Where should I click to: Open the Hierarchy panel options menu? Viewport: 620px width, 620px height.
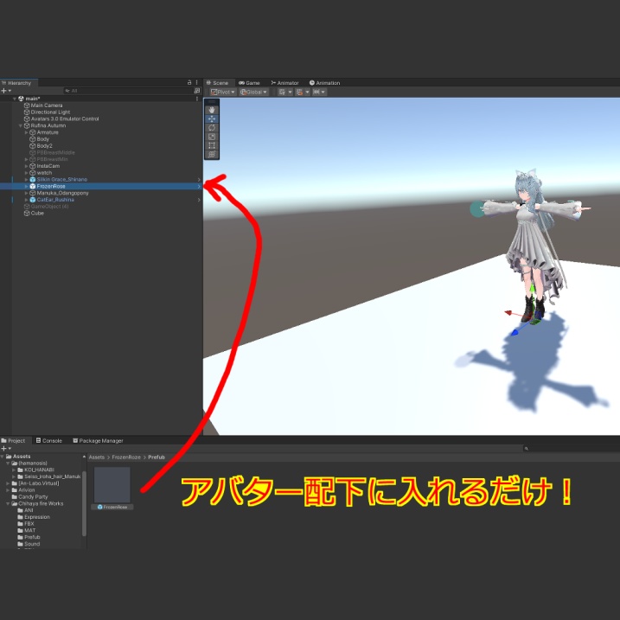196,82
